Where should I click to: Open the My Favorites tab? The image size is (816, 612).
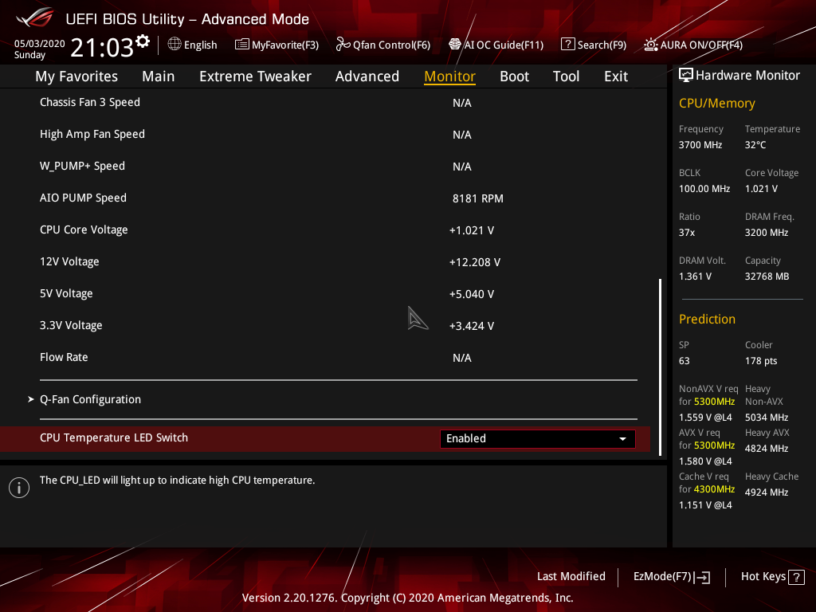76,76
